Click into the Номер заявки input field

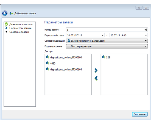[105, 30]
